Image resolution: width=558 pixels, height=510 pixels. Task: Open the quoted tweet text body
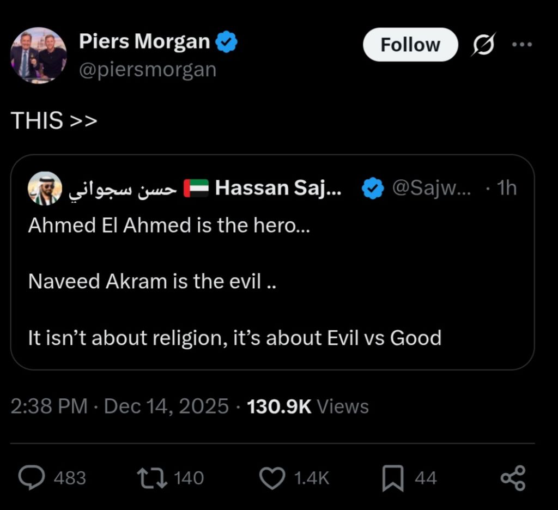click(234, 282)
